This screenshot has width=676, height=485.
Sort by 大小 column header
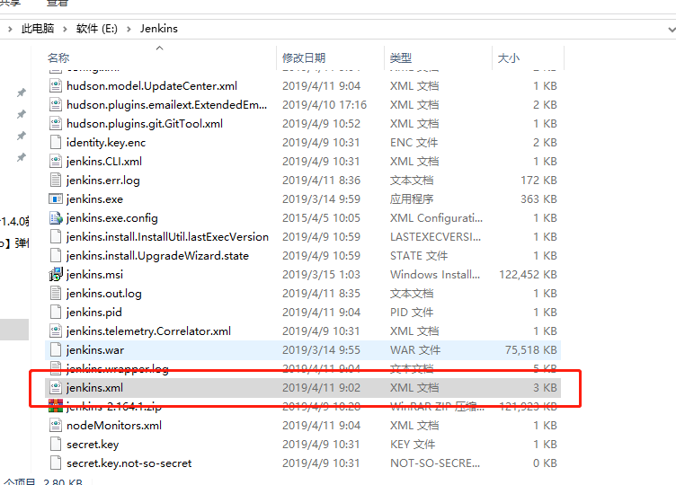tap(508, 57)
